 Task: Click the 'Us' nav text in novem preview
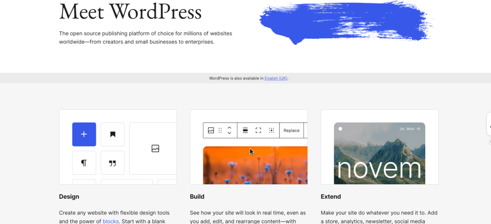pyautogui.click(x=402, y=129)
